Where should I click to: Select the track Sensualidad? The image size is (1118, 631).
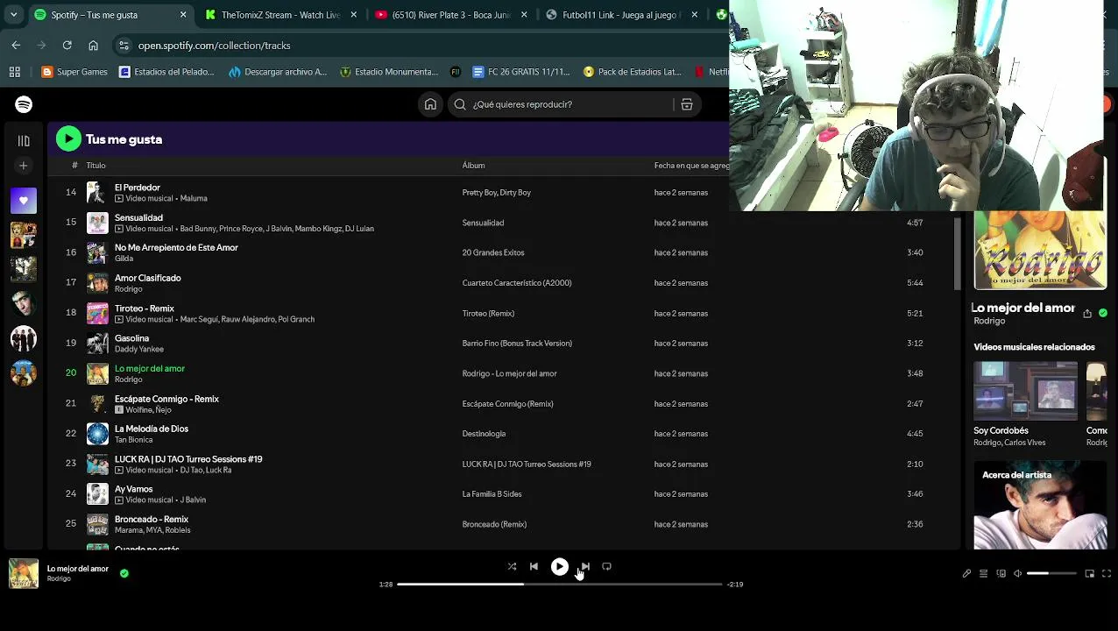(138, 217)
